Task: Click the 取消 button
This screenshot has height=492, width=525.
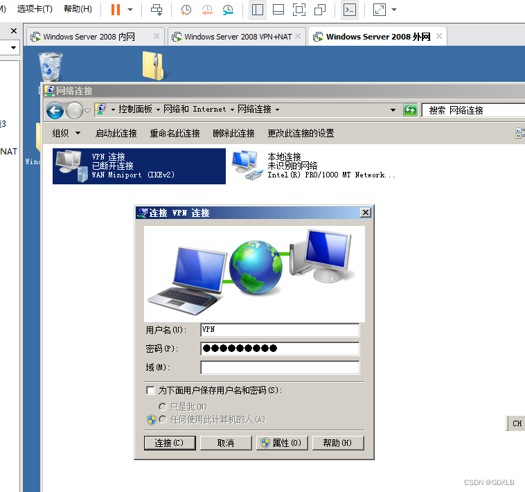Action: point(226,443)
